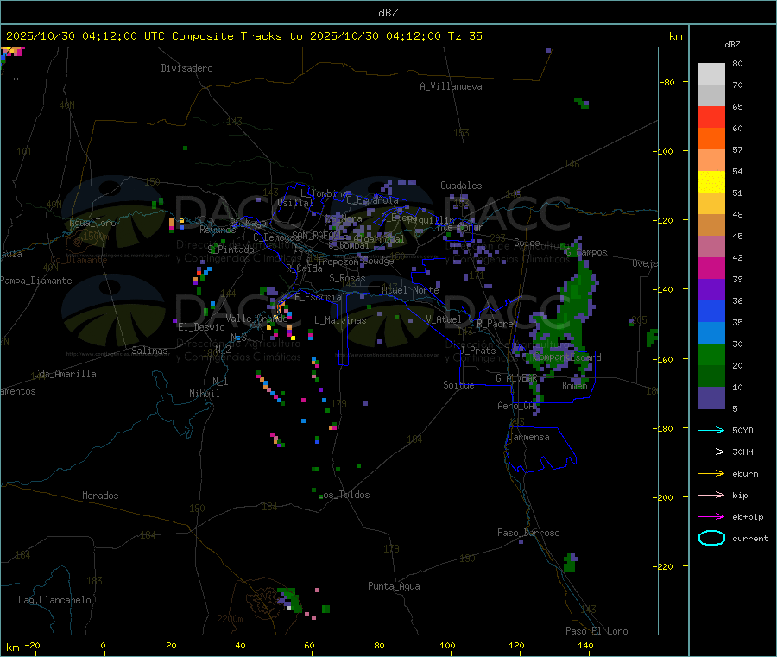Screen dimensions: 777x657
Task: Click the Carmensa map label
Action: [x=528, y=437]
